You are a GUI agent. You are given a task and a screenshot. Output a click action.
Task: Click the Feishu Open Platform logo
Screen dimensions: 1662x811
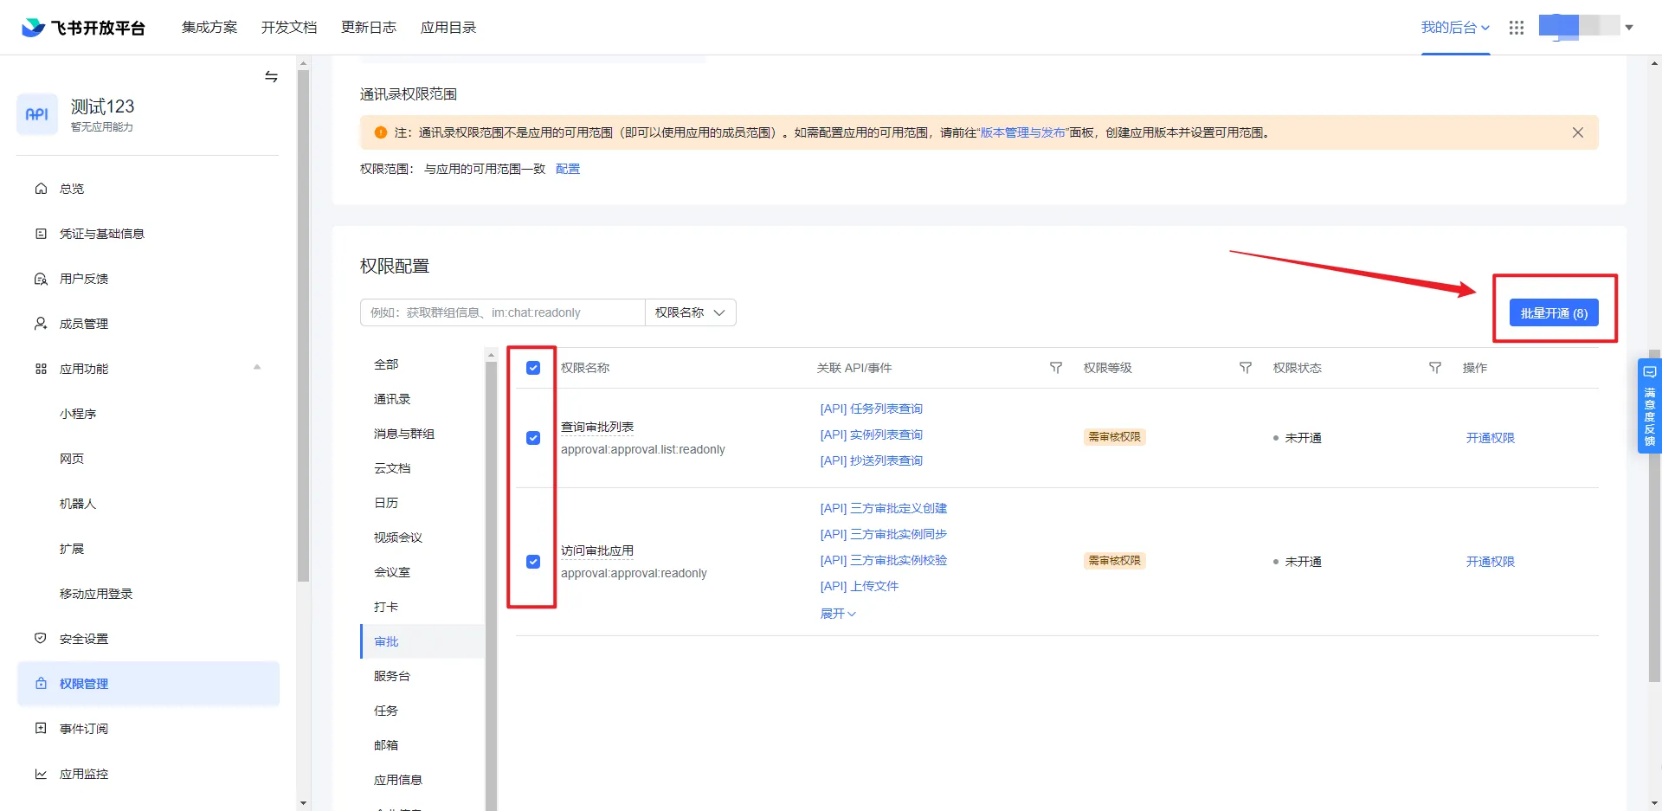(83, 28)
